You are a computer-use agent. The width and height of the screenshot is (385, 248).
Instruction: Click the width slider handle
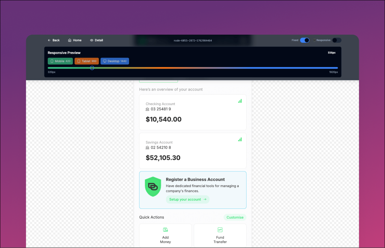(x=92, y=68)
